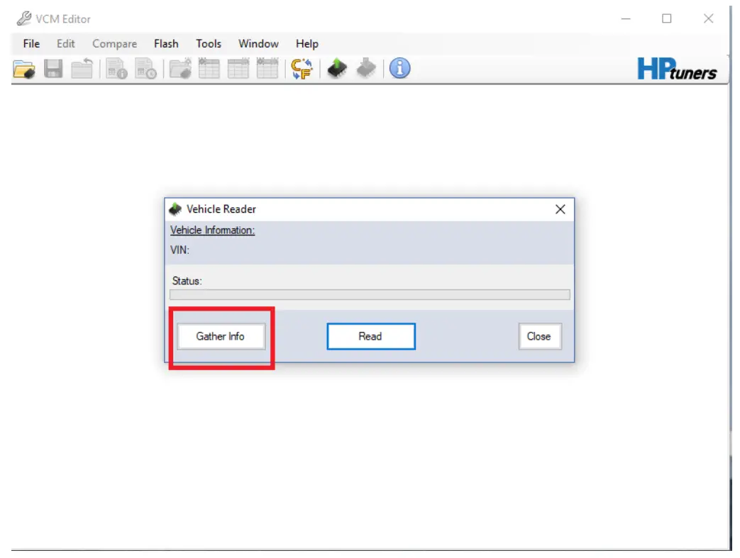Screen dimensions: 740x558
Task: Click the Read Vehicle chip with green arrow
Action: pos(337,68)
